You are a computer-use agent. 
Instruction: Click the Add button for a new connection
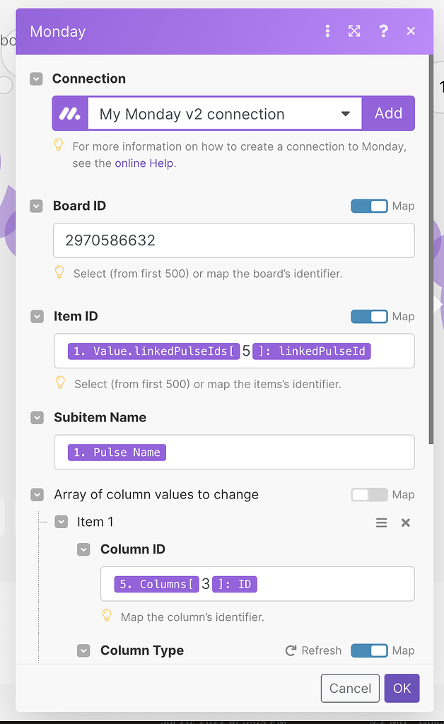(387, 113)
